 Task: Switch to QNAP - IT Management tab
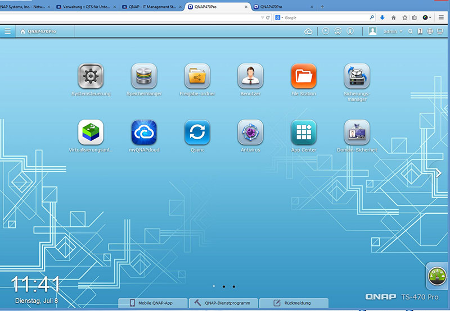pos(152,7)
